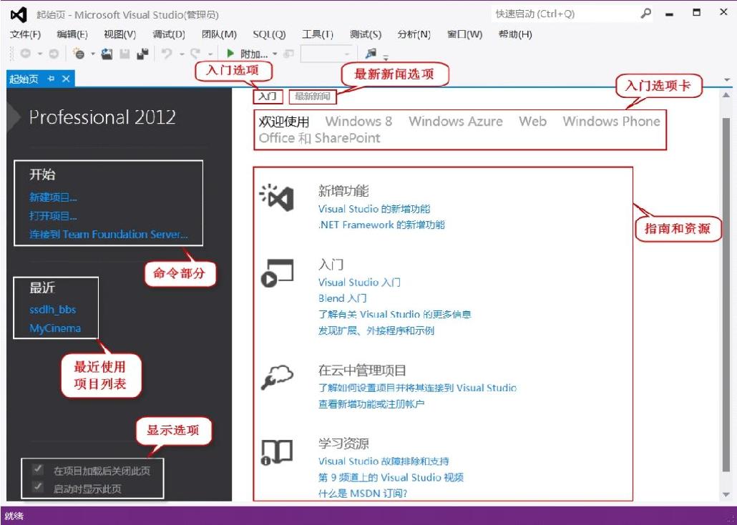Click the 打开项目... link
This screenshot has width=737, height=525.
click(x=53, y=216)
